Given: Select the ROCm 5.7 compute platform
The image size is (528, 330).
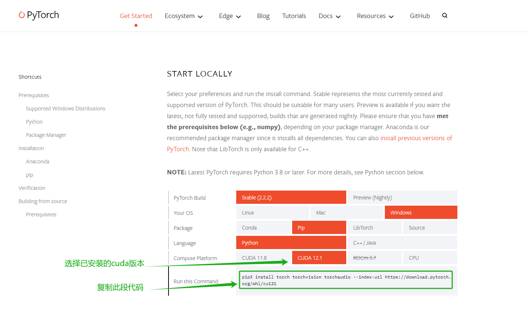Looking at the screenshot, I should pos(375,258).
